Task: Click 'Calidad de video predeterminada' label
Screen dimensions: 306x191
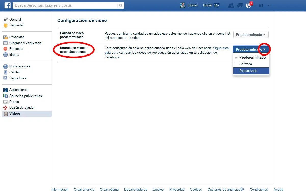Action: coord(72,35)
